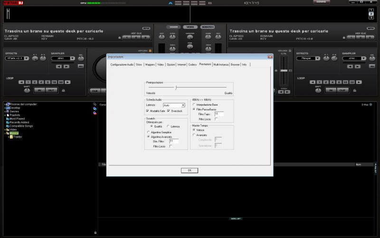Toggle left deck loop lock icon

pos(63,90)
